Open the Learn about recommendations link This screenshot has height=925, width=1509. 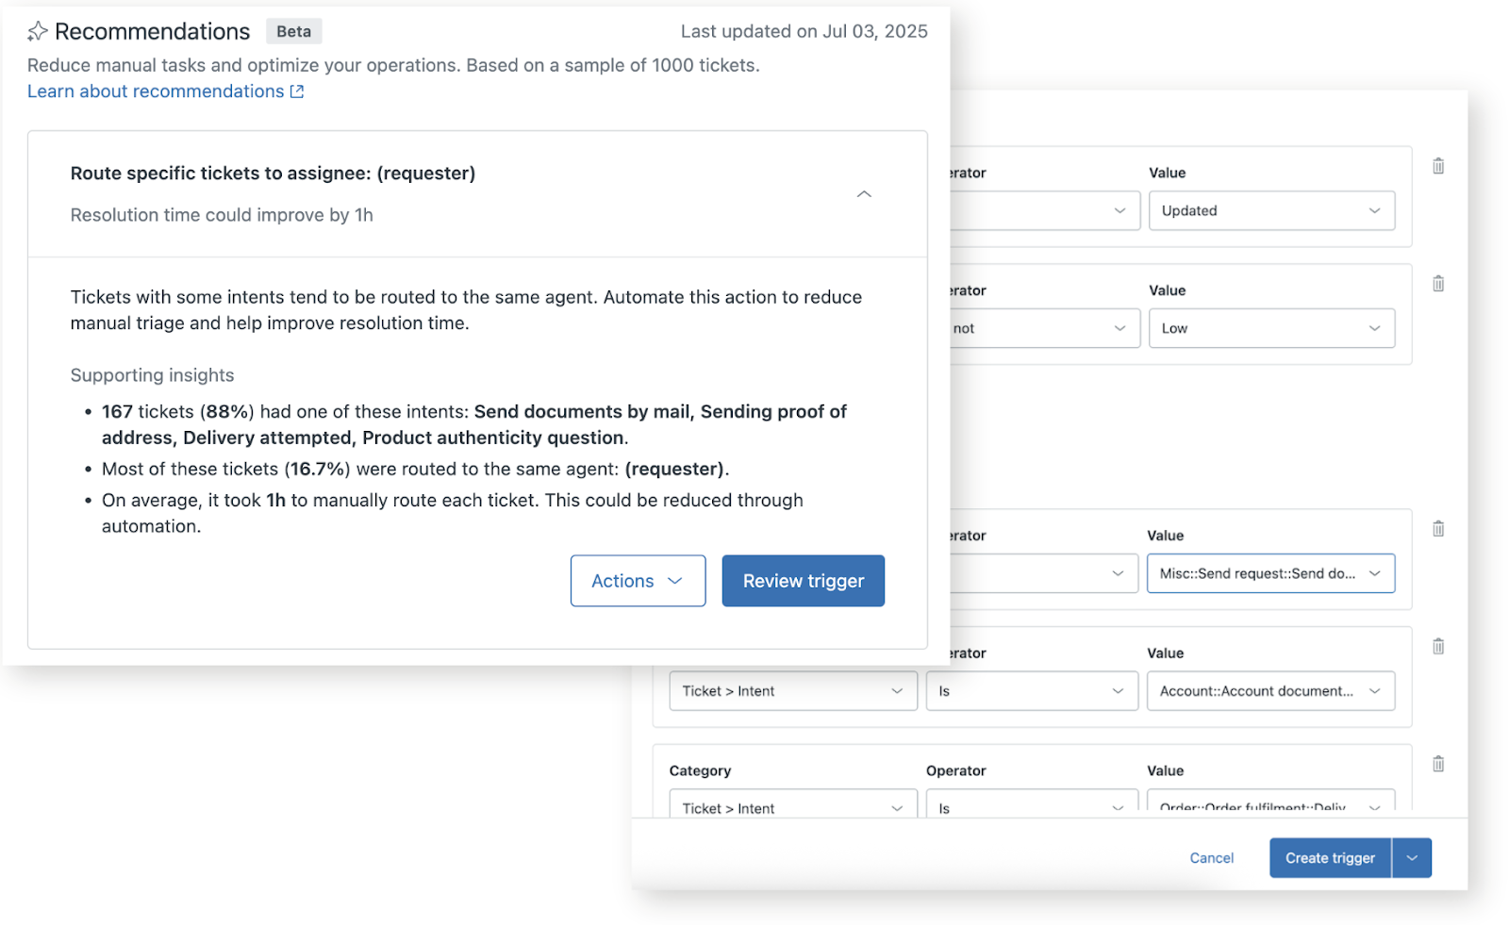coord(156,91)
